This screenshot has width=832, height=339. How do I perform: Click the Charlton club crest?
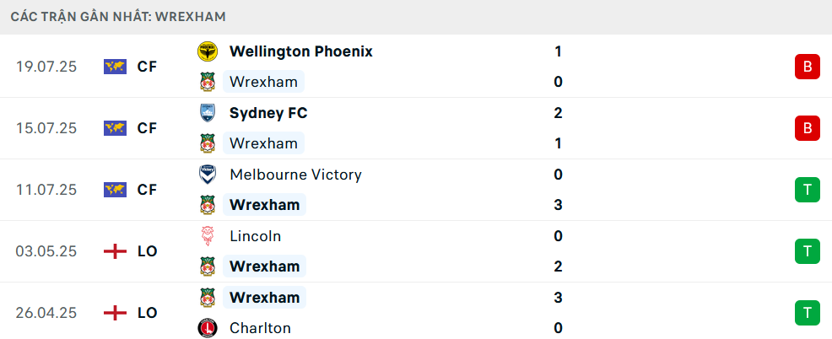tap(207, 328)
